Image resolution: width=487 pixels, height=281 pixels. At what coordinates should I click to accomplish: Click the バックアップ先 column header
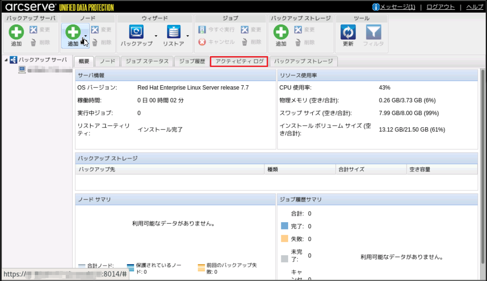point(96,169)
